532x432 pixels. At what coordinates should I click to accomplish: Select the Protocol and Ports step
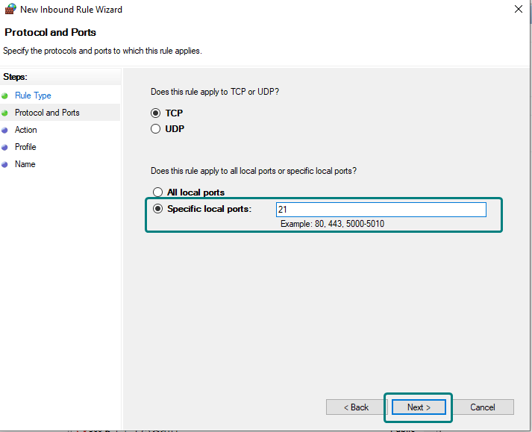(47, 113)
